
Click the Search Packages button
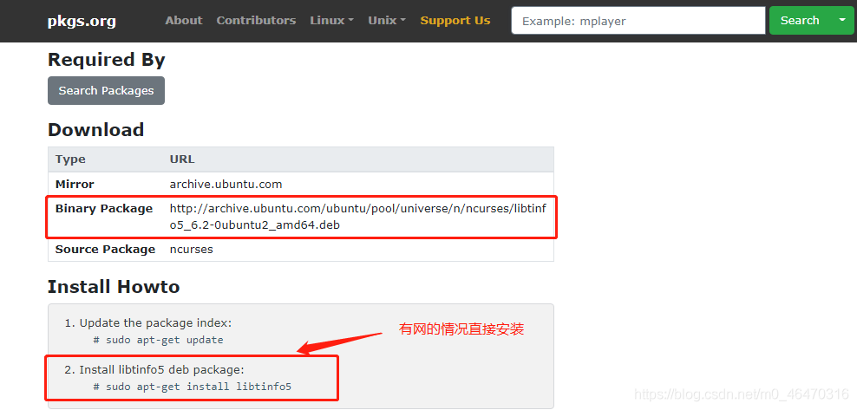pos(106,90)
